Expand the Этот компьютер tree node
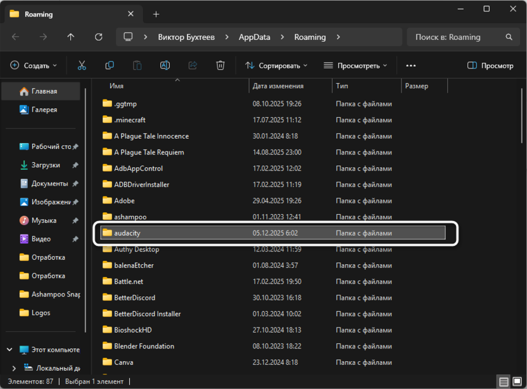Viewport: 527px width, 389px height. [10, 350]
